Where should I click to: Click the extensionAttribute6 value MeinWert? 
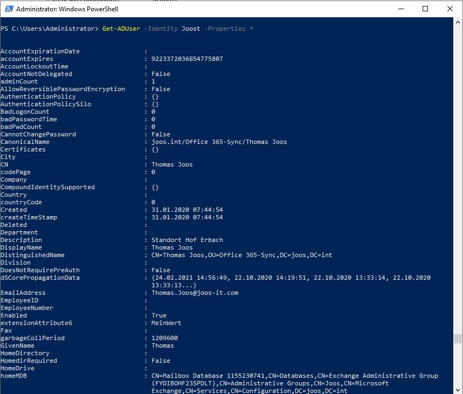[x=166, y=323]
